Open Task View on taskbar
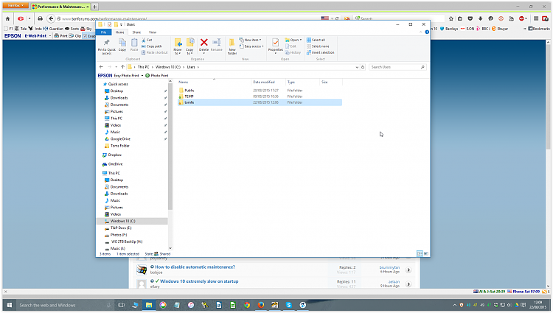Image resolution: width=553 pixels, height=313 pixels. click(x=122, y=305)
